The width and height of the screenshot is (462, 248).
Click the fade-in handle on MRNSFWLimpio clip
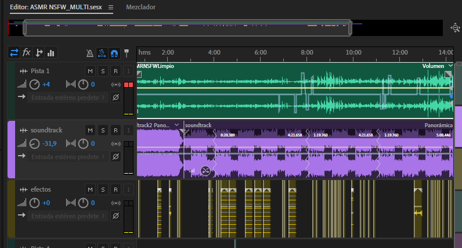(x=139, y=74)
